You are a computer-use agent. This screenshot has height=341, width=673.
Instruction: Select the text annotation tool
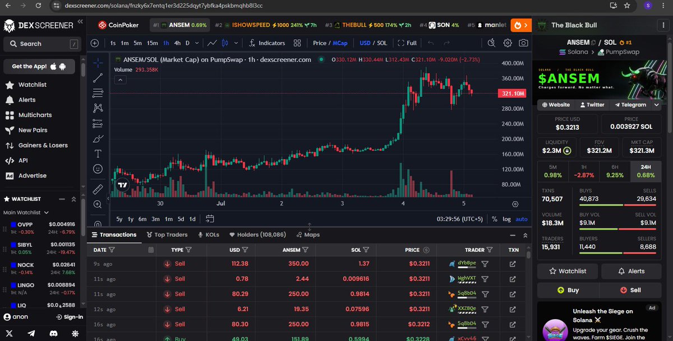point(98,153)
